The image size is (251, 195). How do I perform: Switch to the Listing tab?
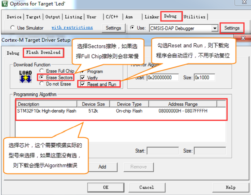[x=73, y=17]
